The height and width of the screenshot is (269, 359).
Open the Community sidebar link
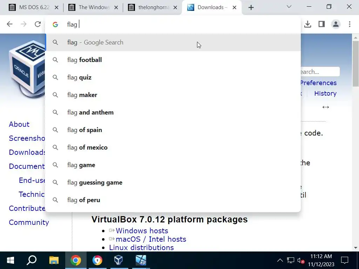(29, 222)
